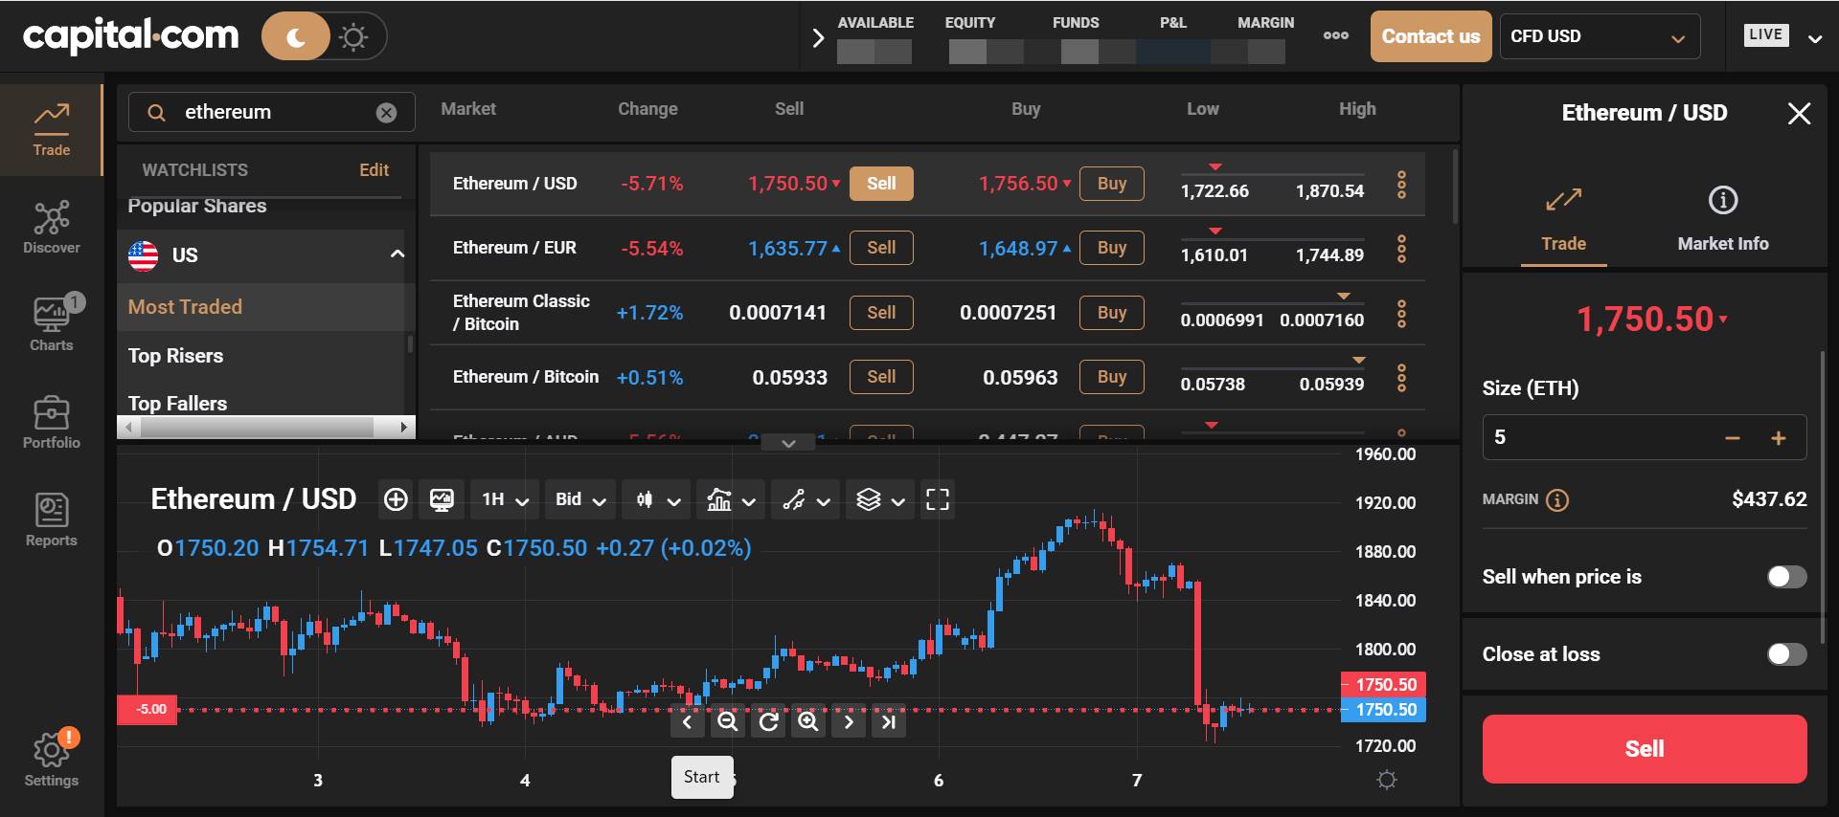Close the Ethereum / USD trade panel
Screen dimensions: 1839x817
tap(1799, 114)
